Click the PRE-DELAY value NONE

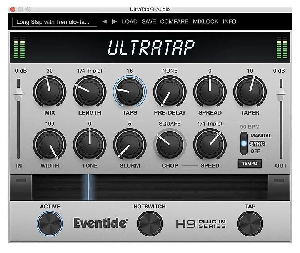[x=170, y=71]
